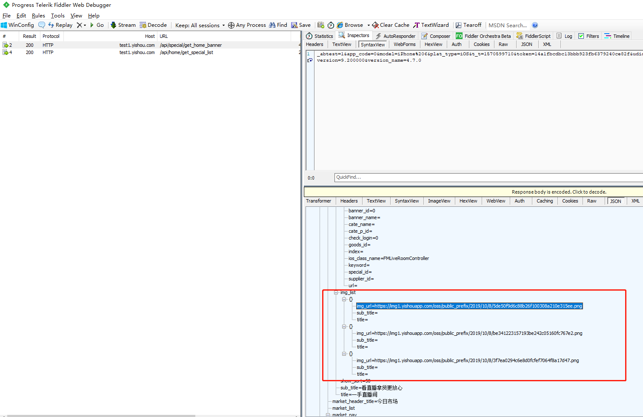Open the FiddlerScript tab

coord(534,36)
